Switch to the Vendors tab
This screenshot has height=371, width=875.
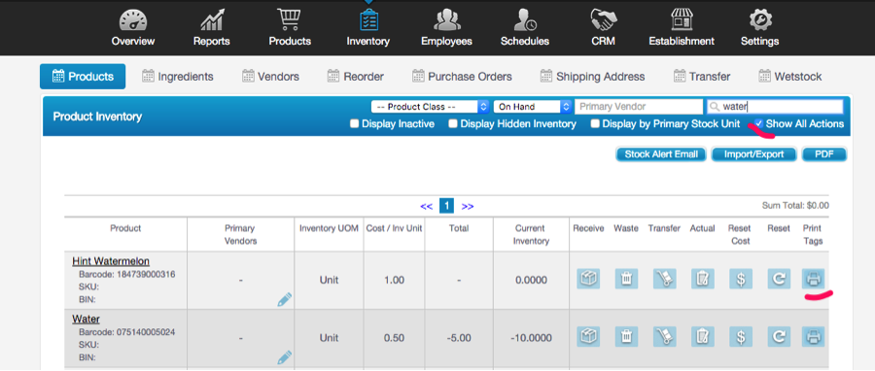click(270, 77)
